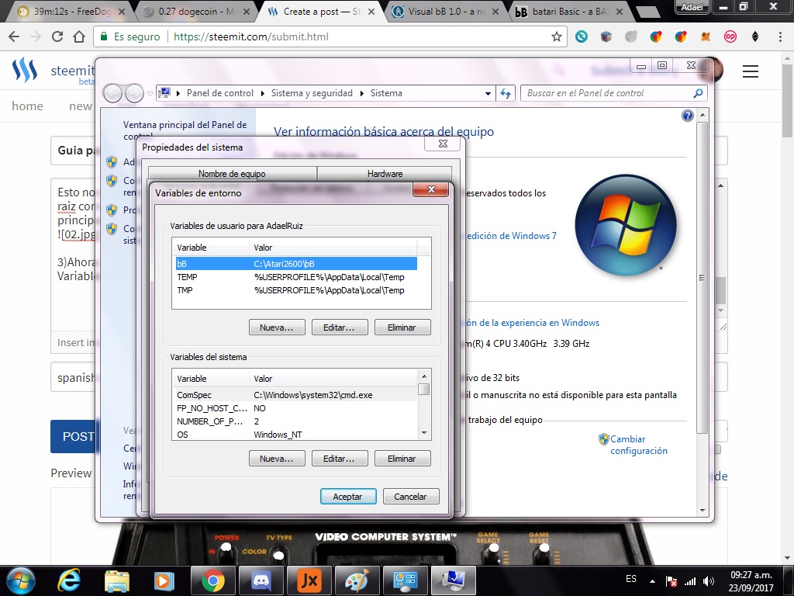Refresh the Control Panel address bar

pyautogui.click(x=506, y=93)
